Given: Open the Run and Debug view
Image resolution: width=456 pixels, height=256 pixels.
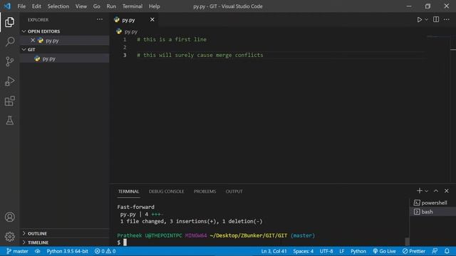Looking at the screenshot, I should 9,81.
